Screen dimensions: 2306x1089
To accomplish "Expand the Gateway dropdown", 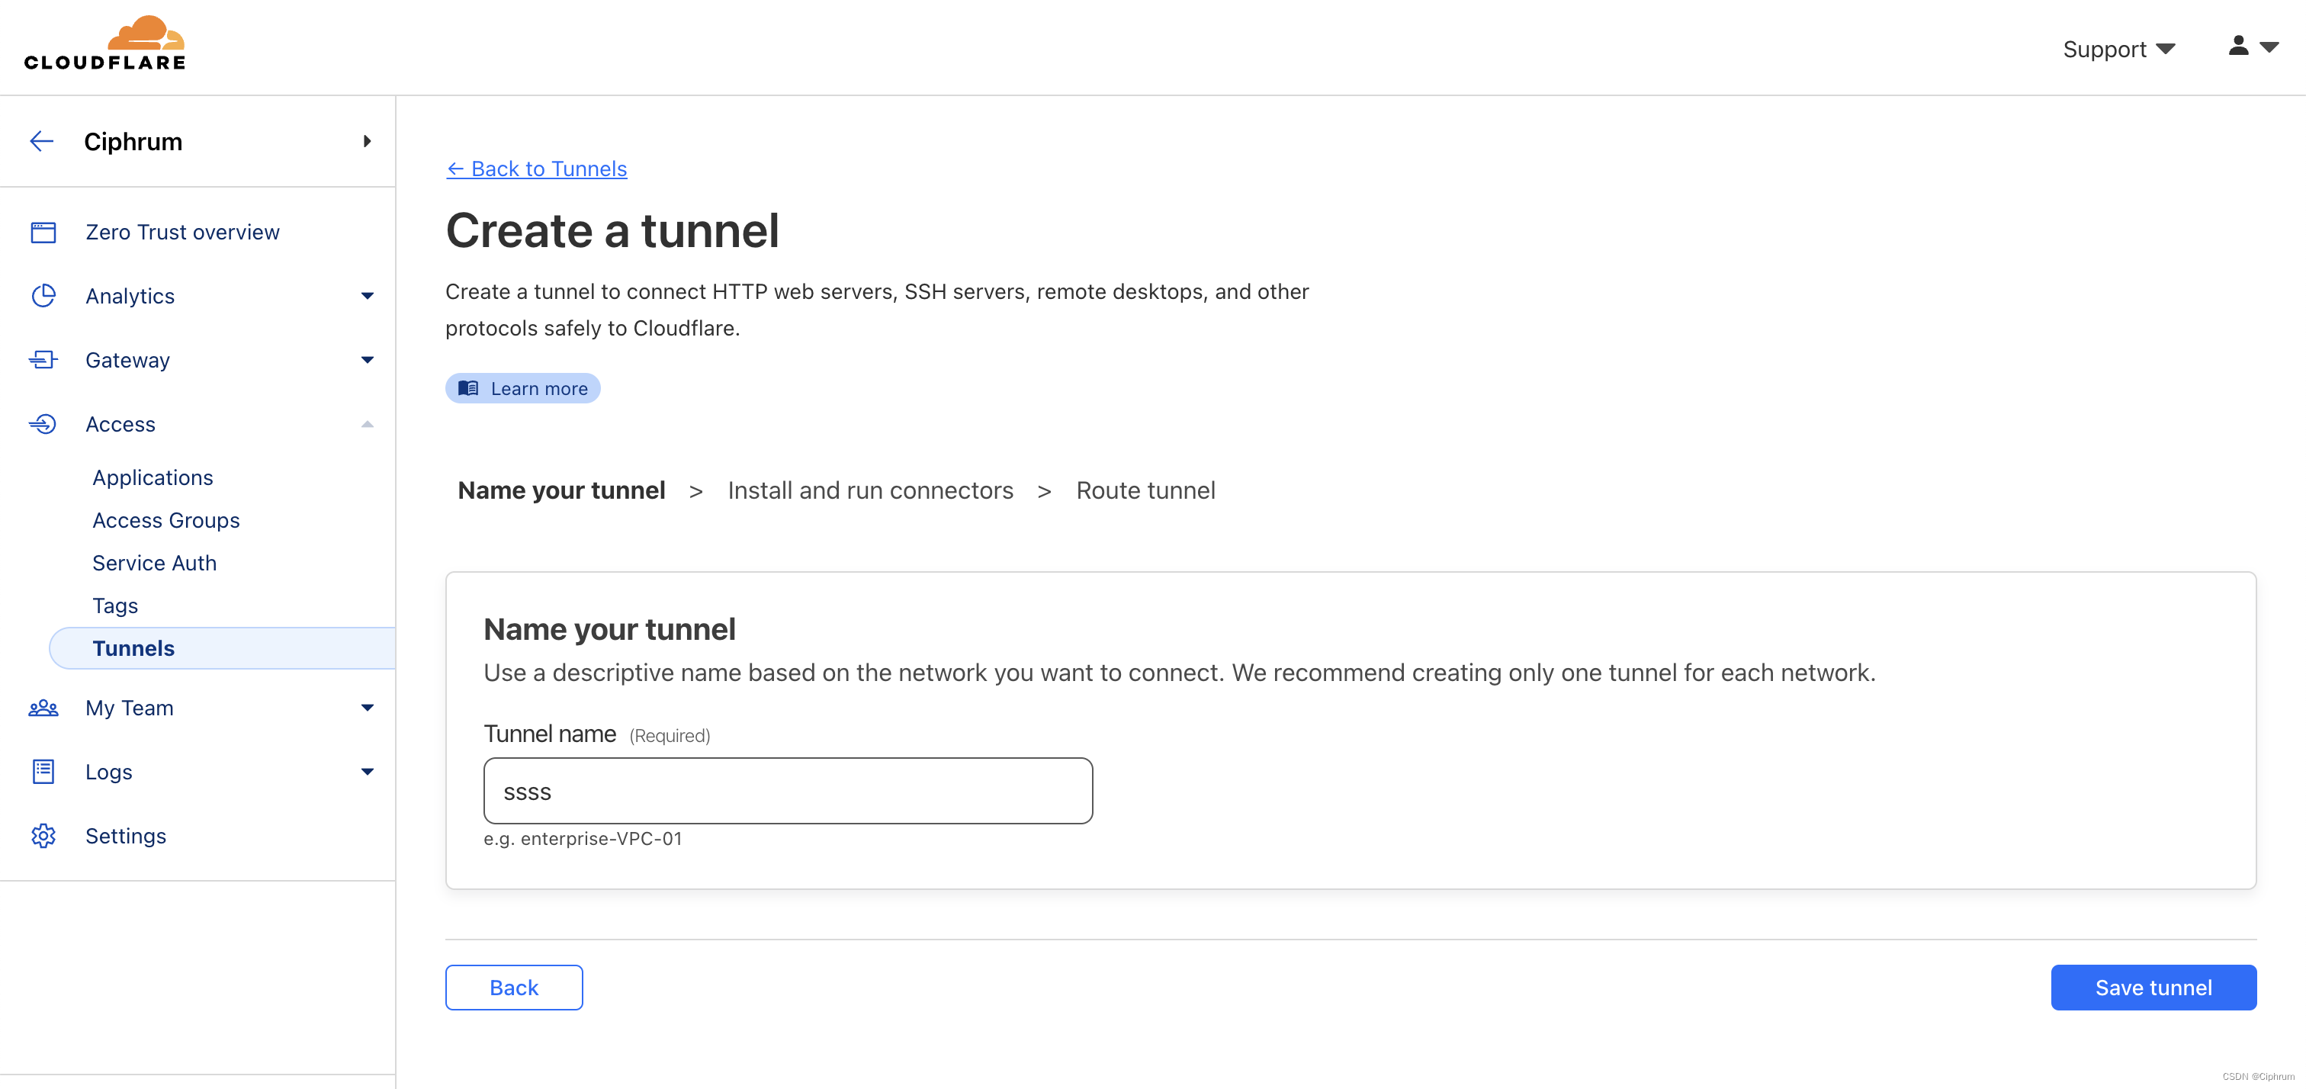I will click(367, 359).
